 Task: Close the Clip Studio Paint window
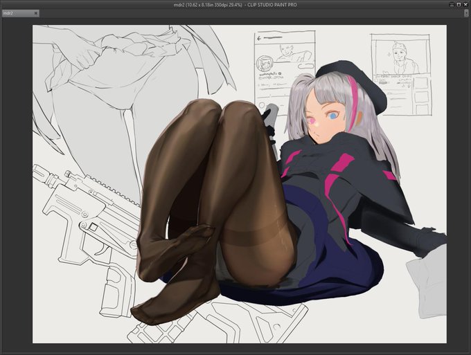(465, 5)
